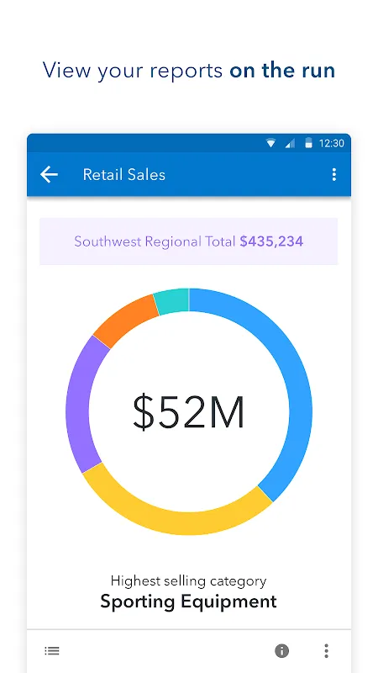Image resolution: width=378 pixels, height=673 pixels.
Task: Tap the 12:30 clock in status bar
Action: (331, 143)
